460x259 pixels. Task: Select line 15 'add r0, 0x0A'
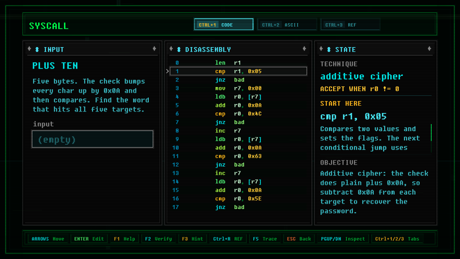[238, 190]
